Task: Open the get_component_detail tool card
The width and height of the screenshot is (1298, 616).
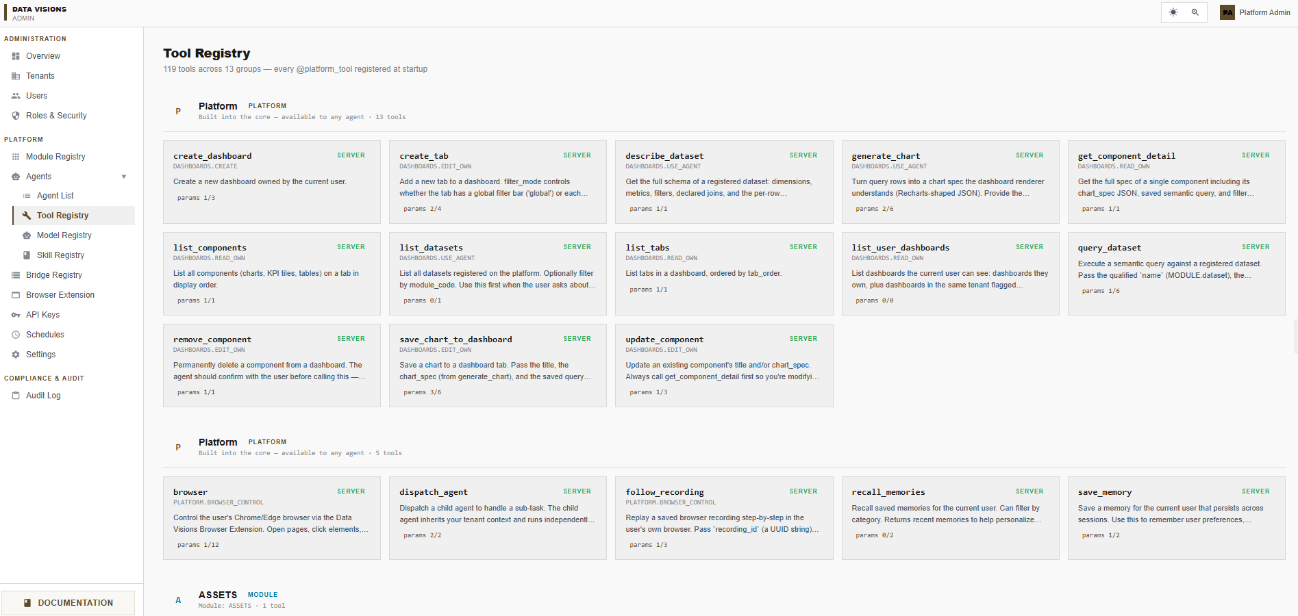Action: [x=1177, y=182]
